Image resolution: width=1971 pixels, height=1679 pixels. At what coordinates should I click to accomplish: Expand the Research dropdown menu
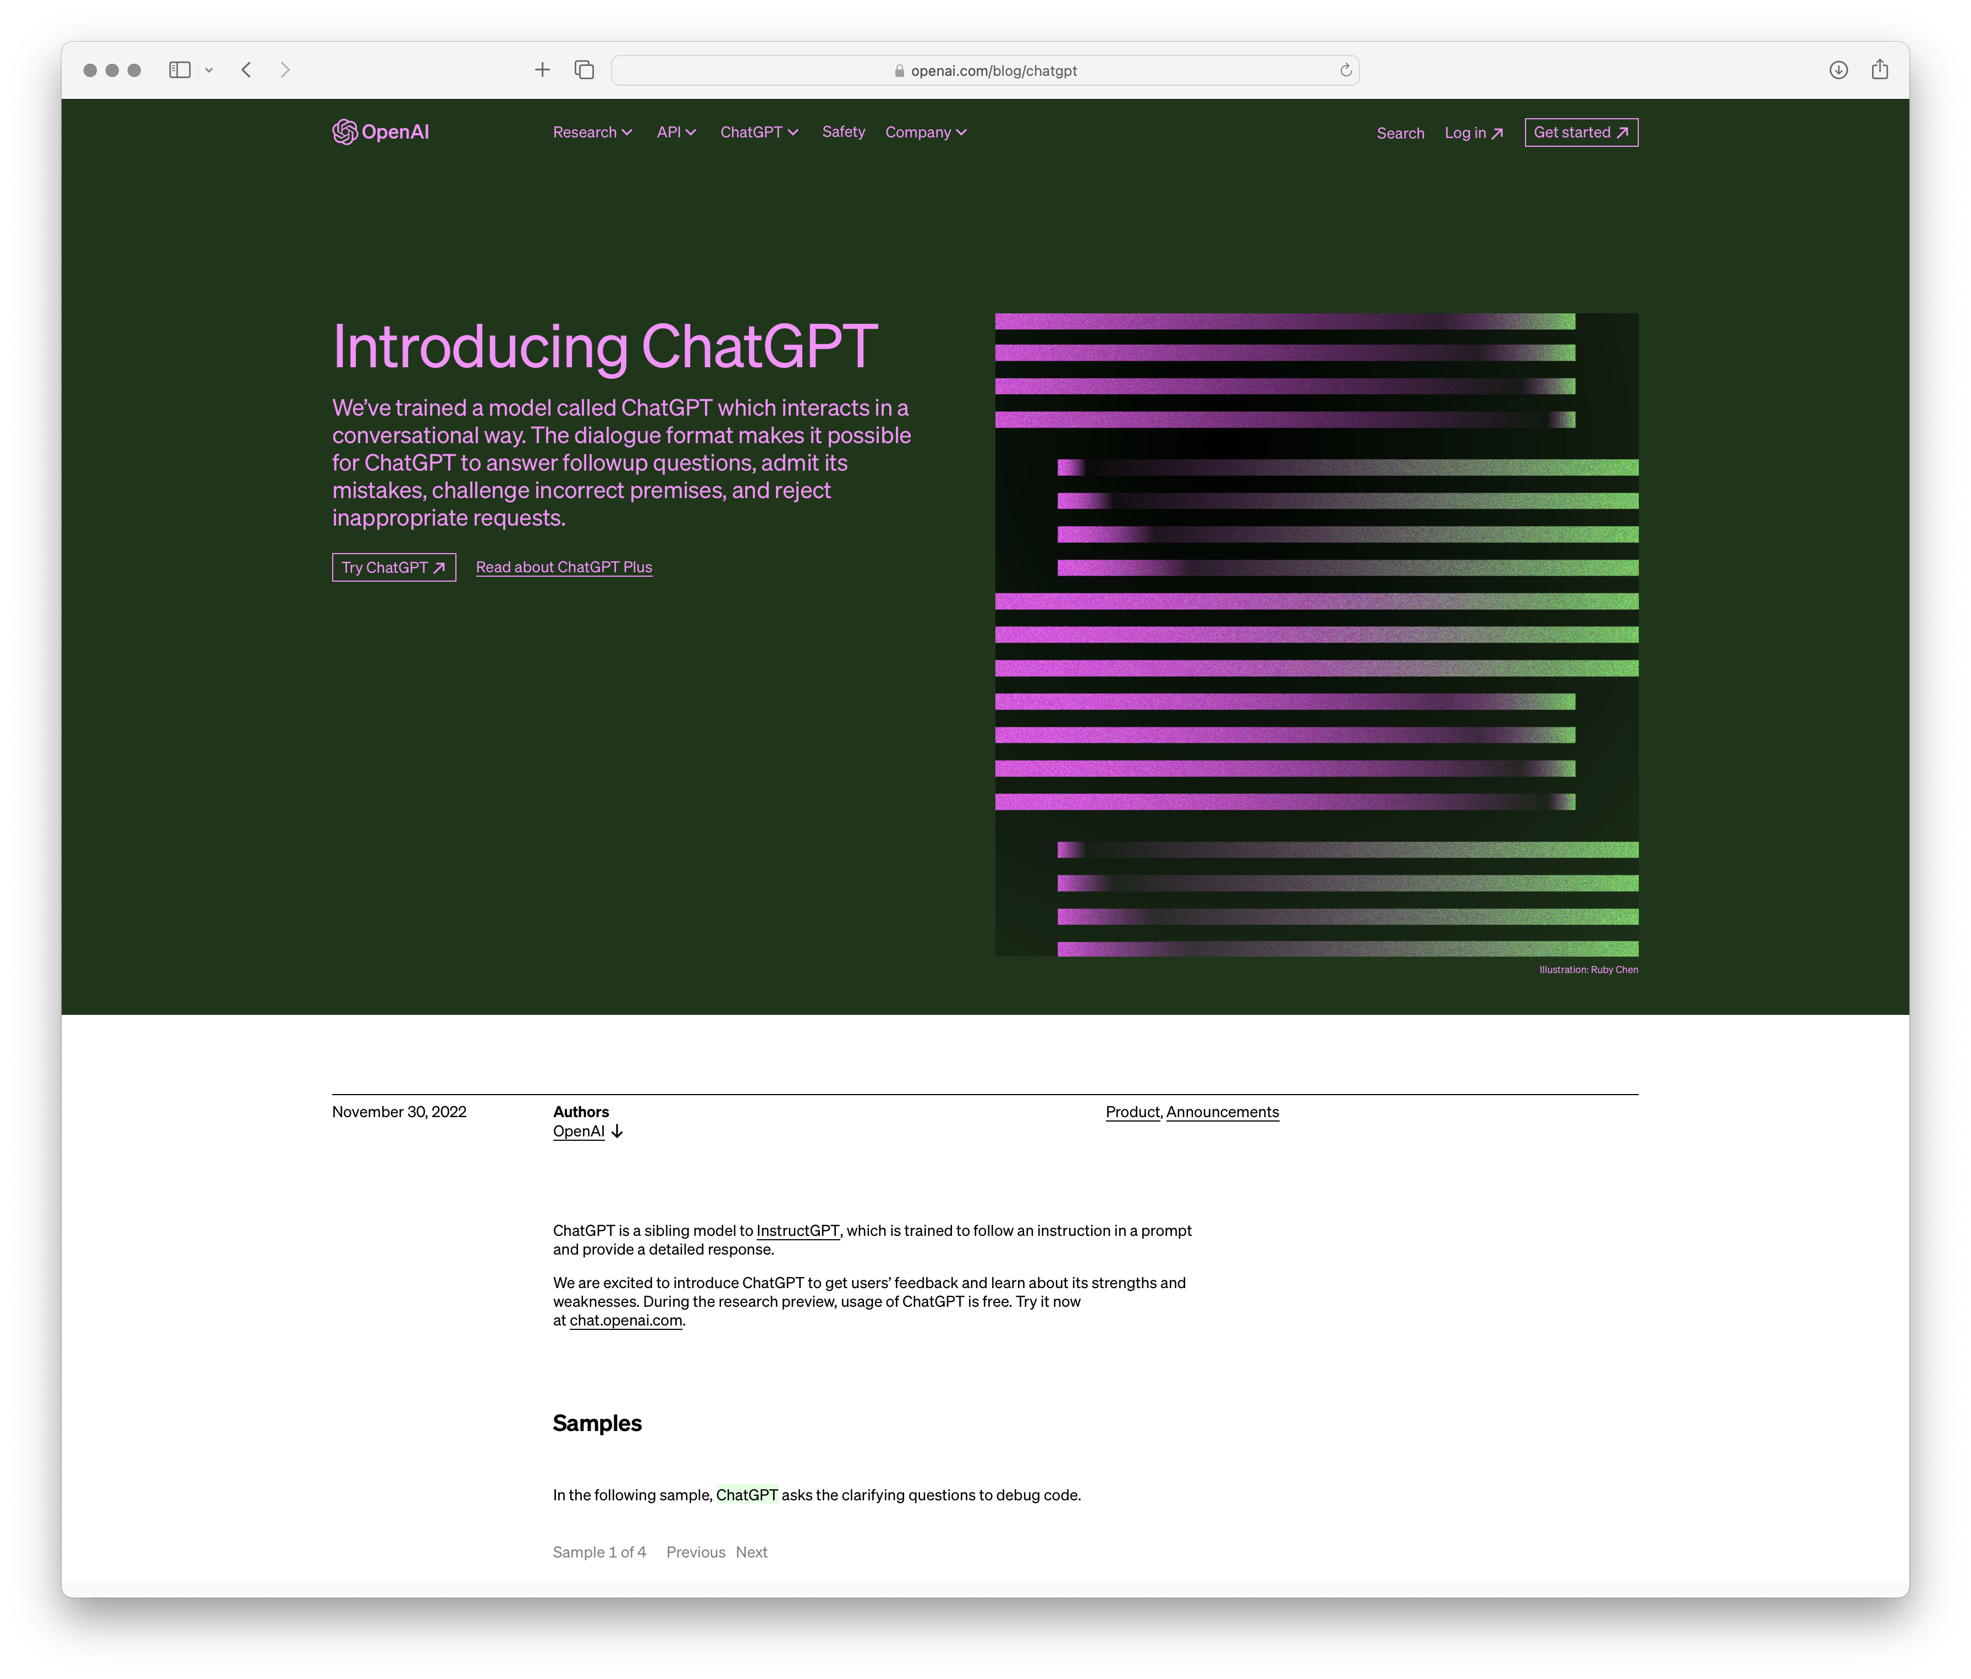tap(592, 132)
